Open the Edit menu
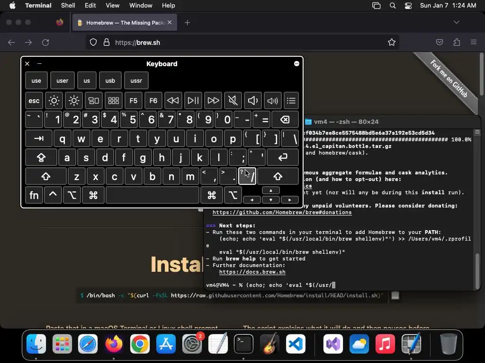The image size is (485, 363). coord(90,6)
